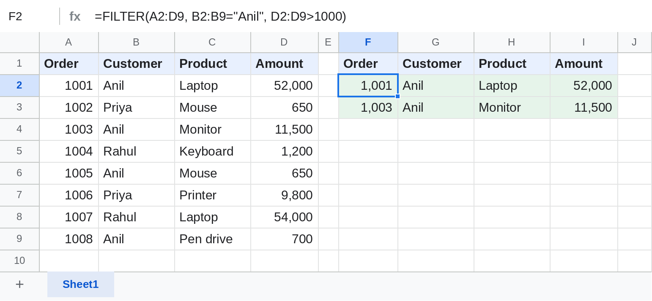
Task: Click the Product header in cell H1
Action: click(512, 64)
